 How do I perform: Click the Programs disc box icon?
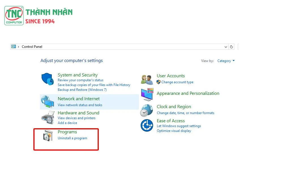pos(48,136)
